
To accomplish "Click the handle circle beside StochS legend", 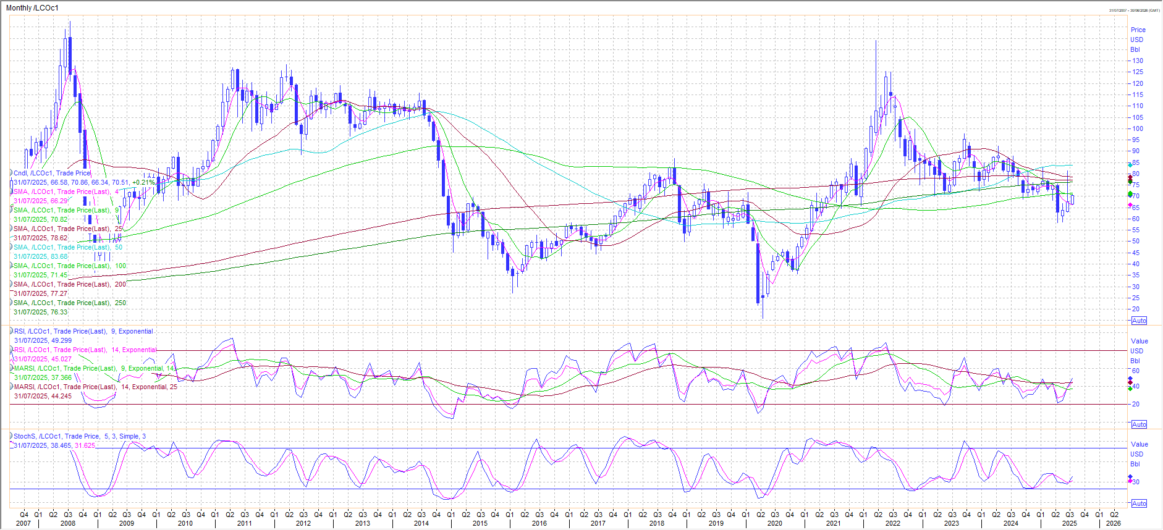I will 11,435.
